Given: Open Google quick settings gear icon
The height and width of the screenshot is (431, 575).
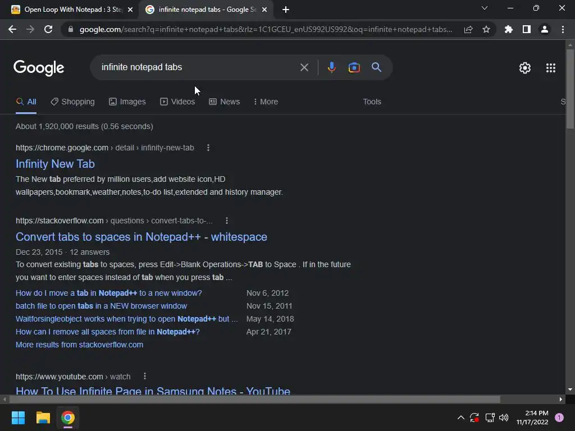Looking at the screenshot, I should pos(525,68).
